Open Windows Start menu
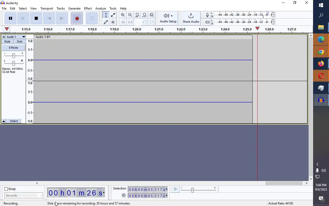Image resolution: width=329 pixels, height=206 pixels. click(x=321, y=5)
